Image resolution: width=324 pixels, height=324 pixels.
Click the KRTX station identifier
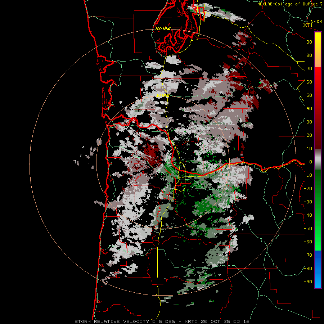[x=191, y=321]
